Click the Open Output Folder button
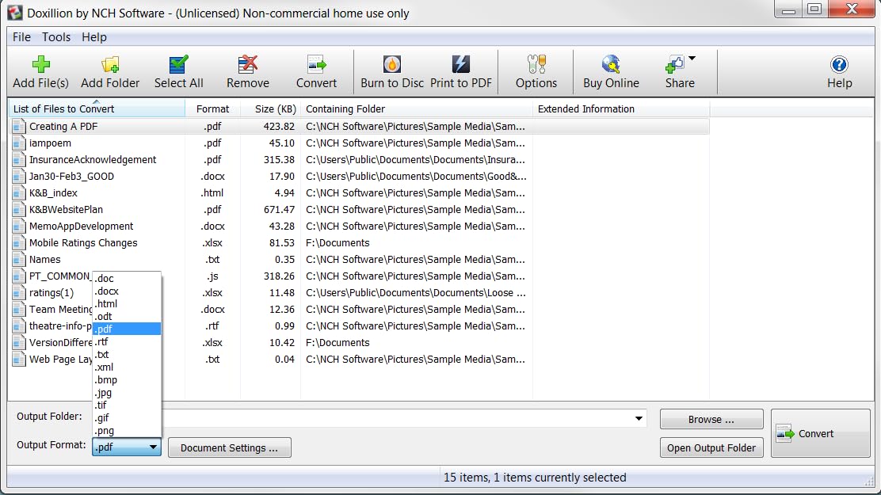Screen dimensions: 881x495 pos(711,447)
